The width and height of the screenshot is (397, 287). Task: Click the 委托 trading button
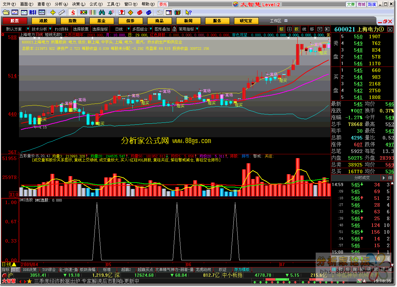tap(163, 4)
